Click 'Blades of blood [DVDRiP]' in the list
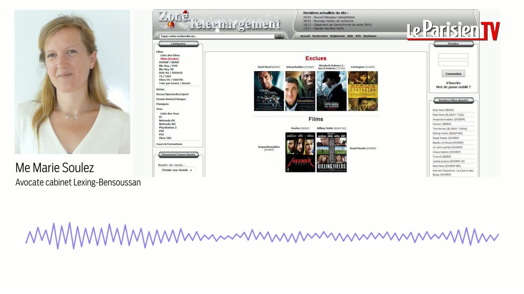This screenshot has height=294, width=524. tap(448, 143)
